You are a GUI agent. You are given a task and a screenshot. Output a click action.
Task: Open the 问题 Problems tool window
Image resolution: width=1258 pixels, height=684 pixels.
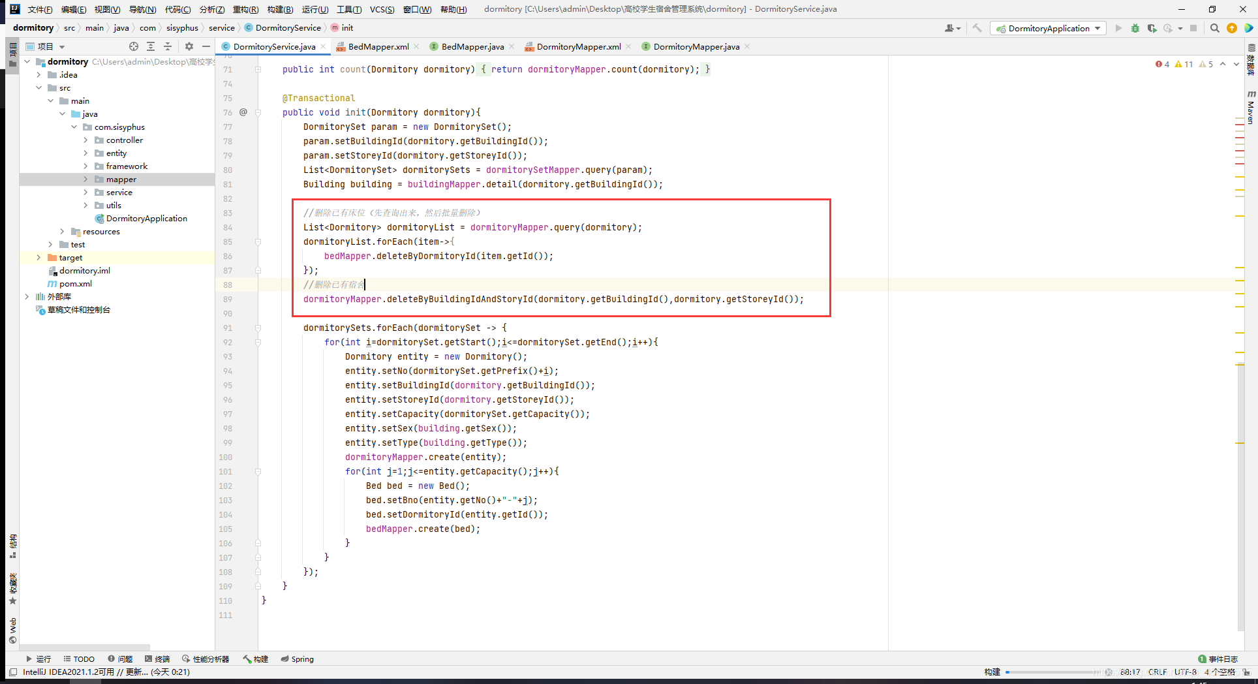tap(120, 659)
